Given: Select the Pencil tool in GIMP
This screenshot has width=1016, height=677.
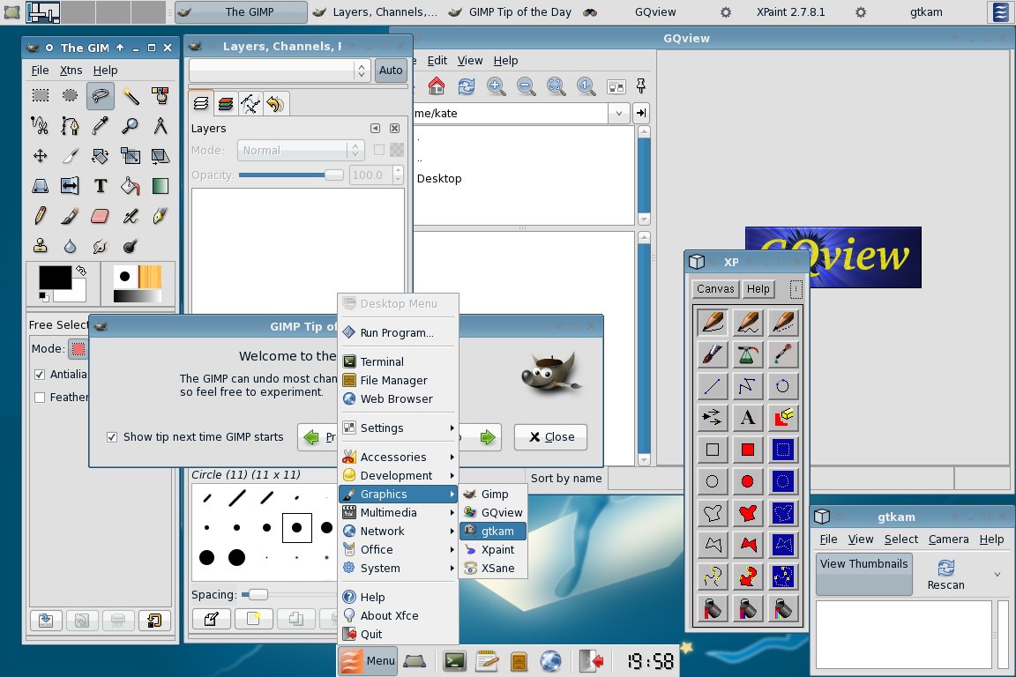Looking at the screenshot, I should coord(41,216).
